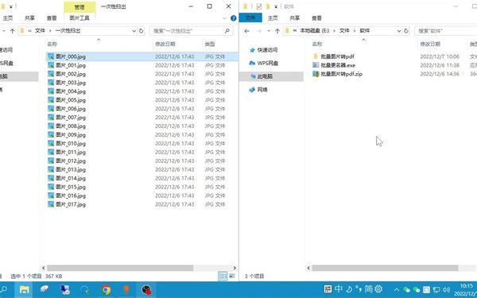Go up one folder in left window
477x298 pixels.
coord(12,31)
